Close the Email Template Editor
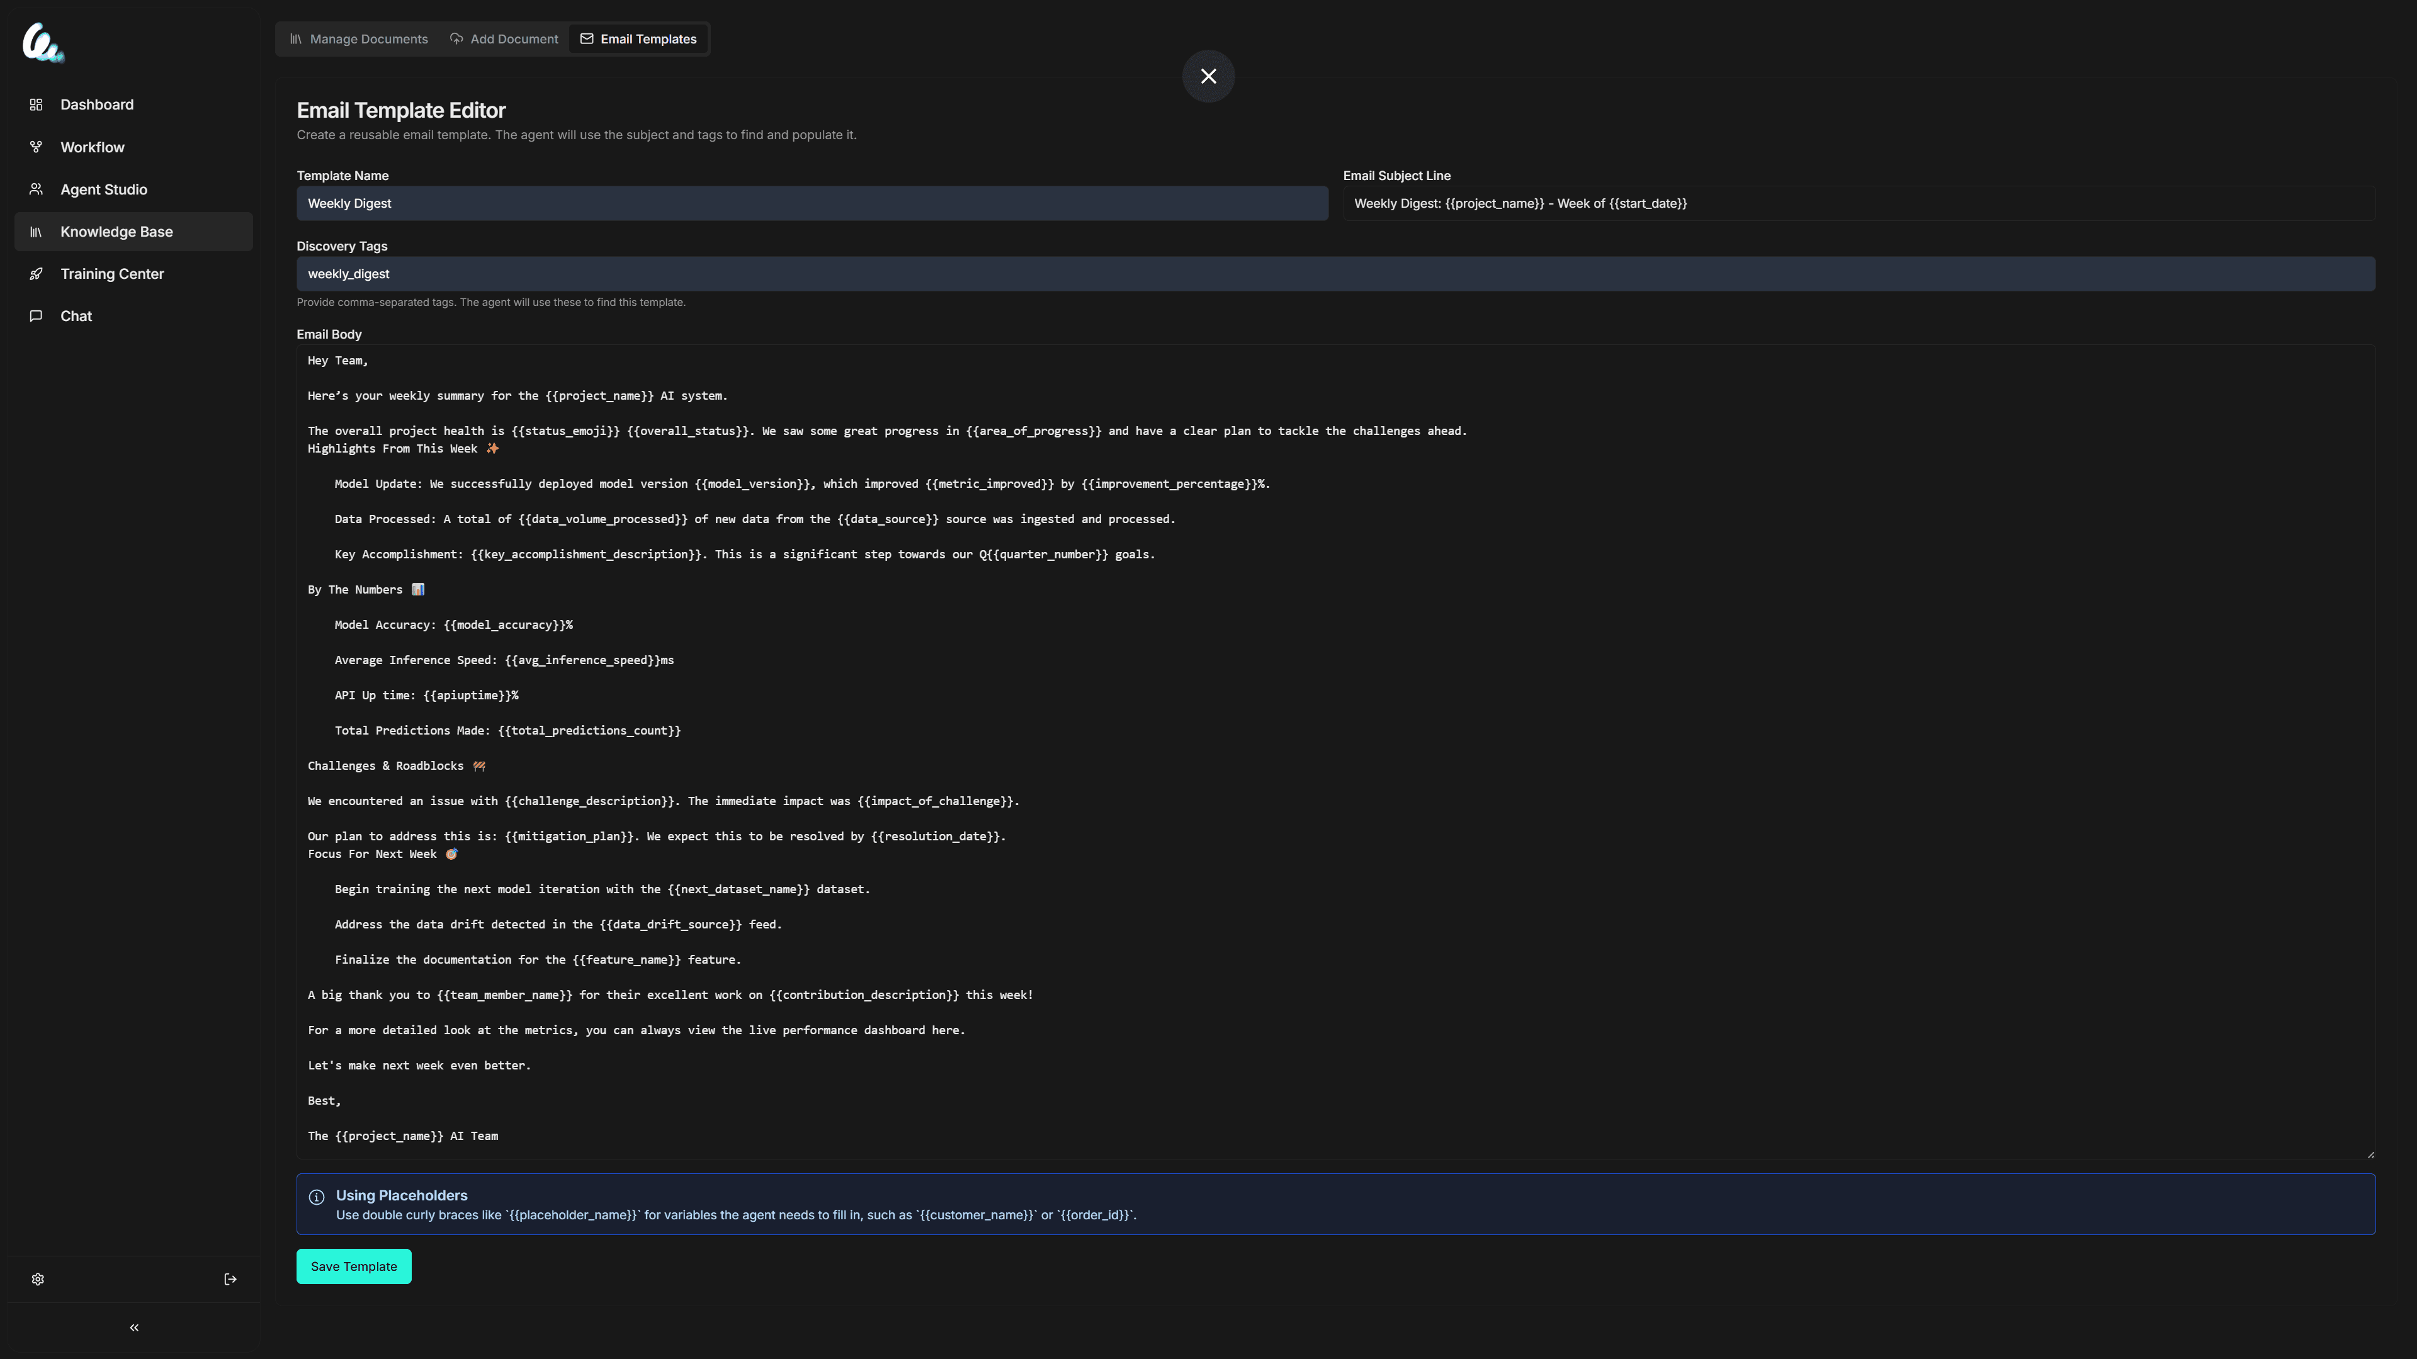 coord(1209,76)
